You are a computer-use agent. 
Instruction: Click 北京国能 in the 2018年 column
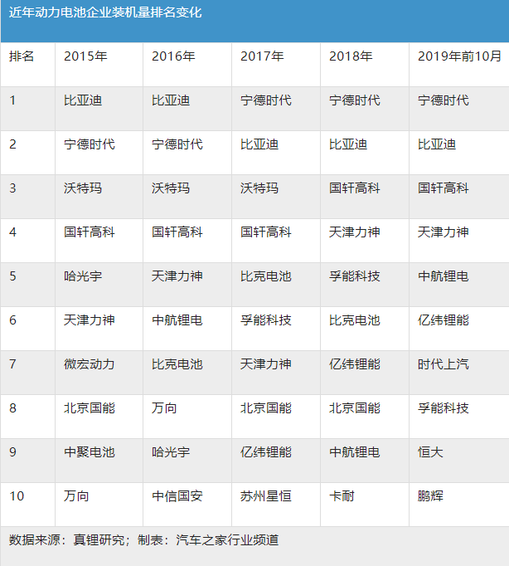click(355, 408)
